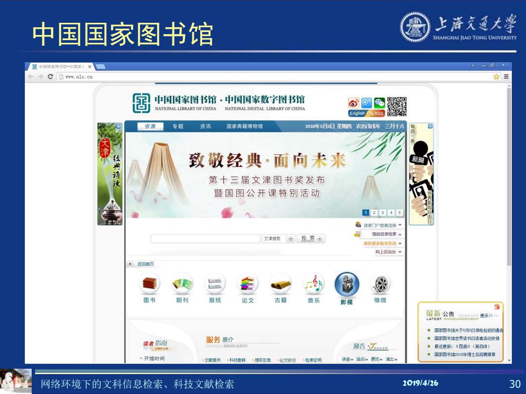Open the browser hamburger menu
Screen dimensions: 526x394
(506, 77)
